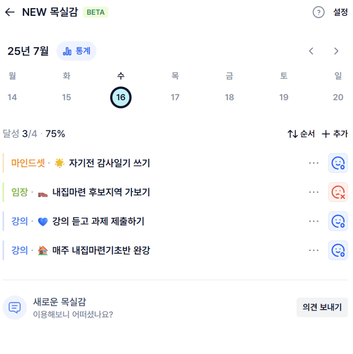Toggle failed face status for 내집마련 후보지역 가보기
Image resolution: width=353 pixels, height=354 pixels.
[338, 192]
